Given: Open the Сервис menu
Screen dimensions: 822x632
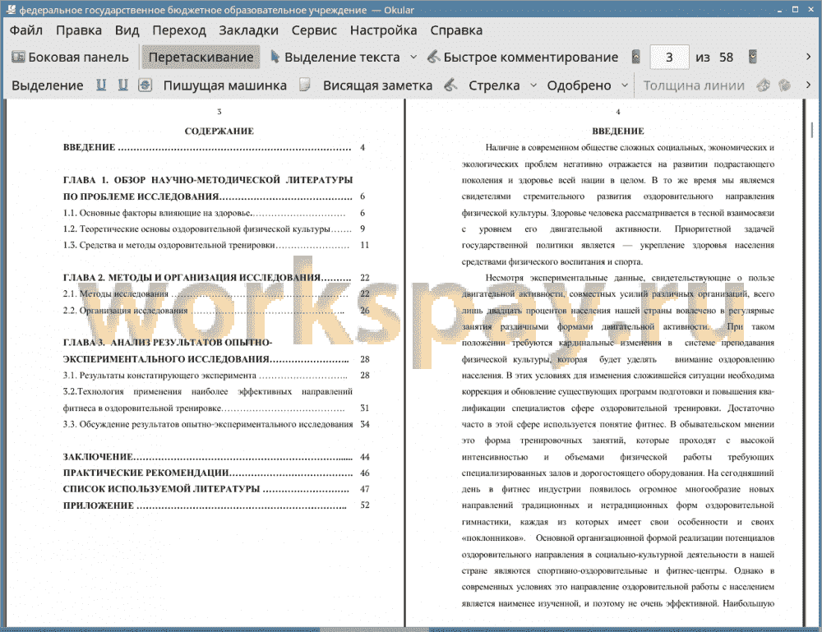Looking at the screenshot, I should (x=314, y=30).
